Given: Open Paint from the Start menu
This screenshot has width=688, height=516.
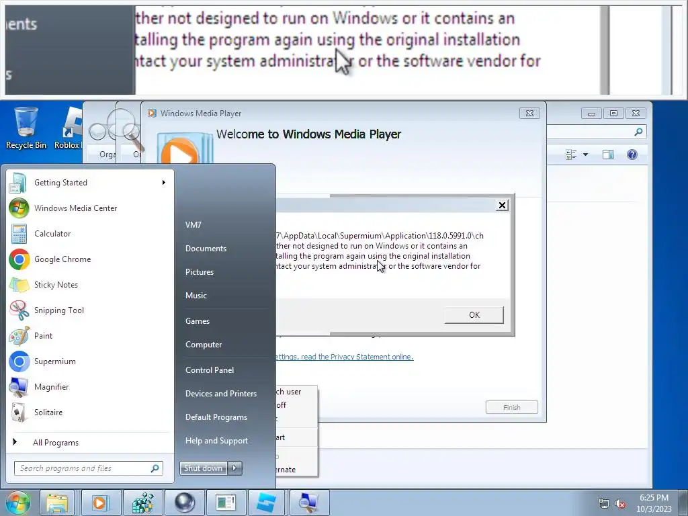Looking at the screenshot, I should pos(90,336).
